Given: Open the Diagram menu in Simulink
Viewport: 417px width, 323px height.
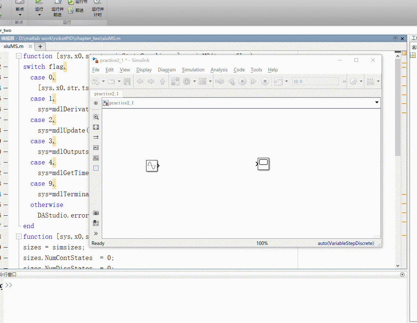Looking at the screenshot, I should click(167, 70).
